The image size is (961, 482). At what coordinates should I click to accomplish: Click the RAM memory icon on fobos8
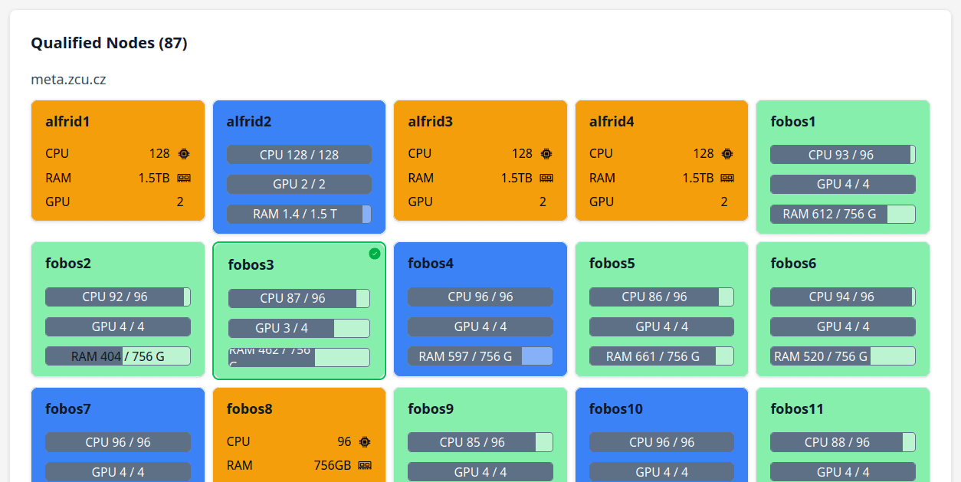365,465
